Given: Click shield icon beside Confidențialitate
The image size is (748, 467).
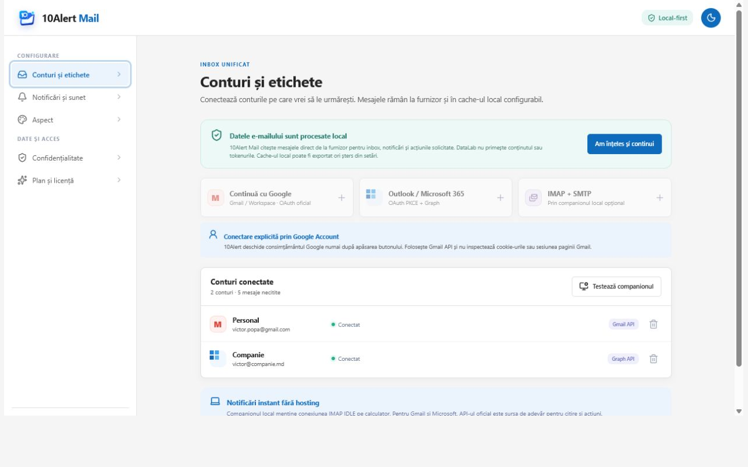Looking at the screenshot, I should [22, 158].
